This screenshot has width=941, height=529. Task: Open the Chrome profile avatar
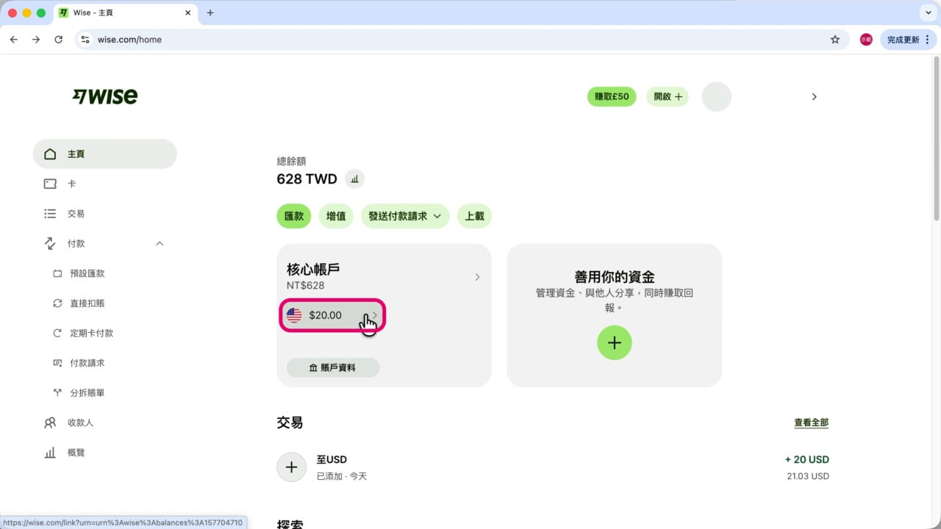(x=866, y=40)
